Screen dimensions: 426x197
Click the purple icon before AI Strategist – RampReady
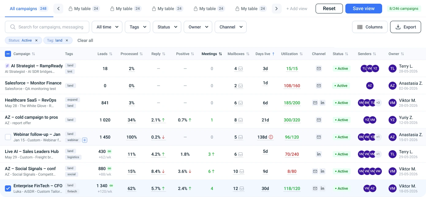tap(7, 66)
